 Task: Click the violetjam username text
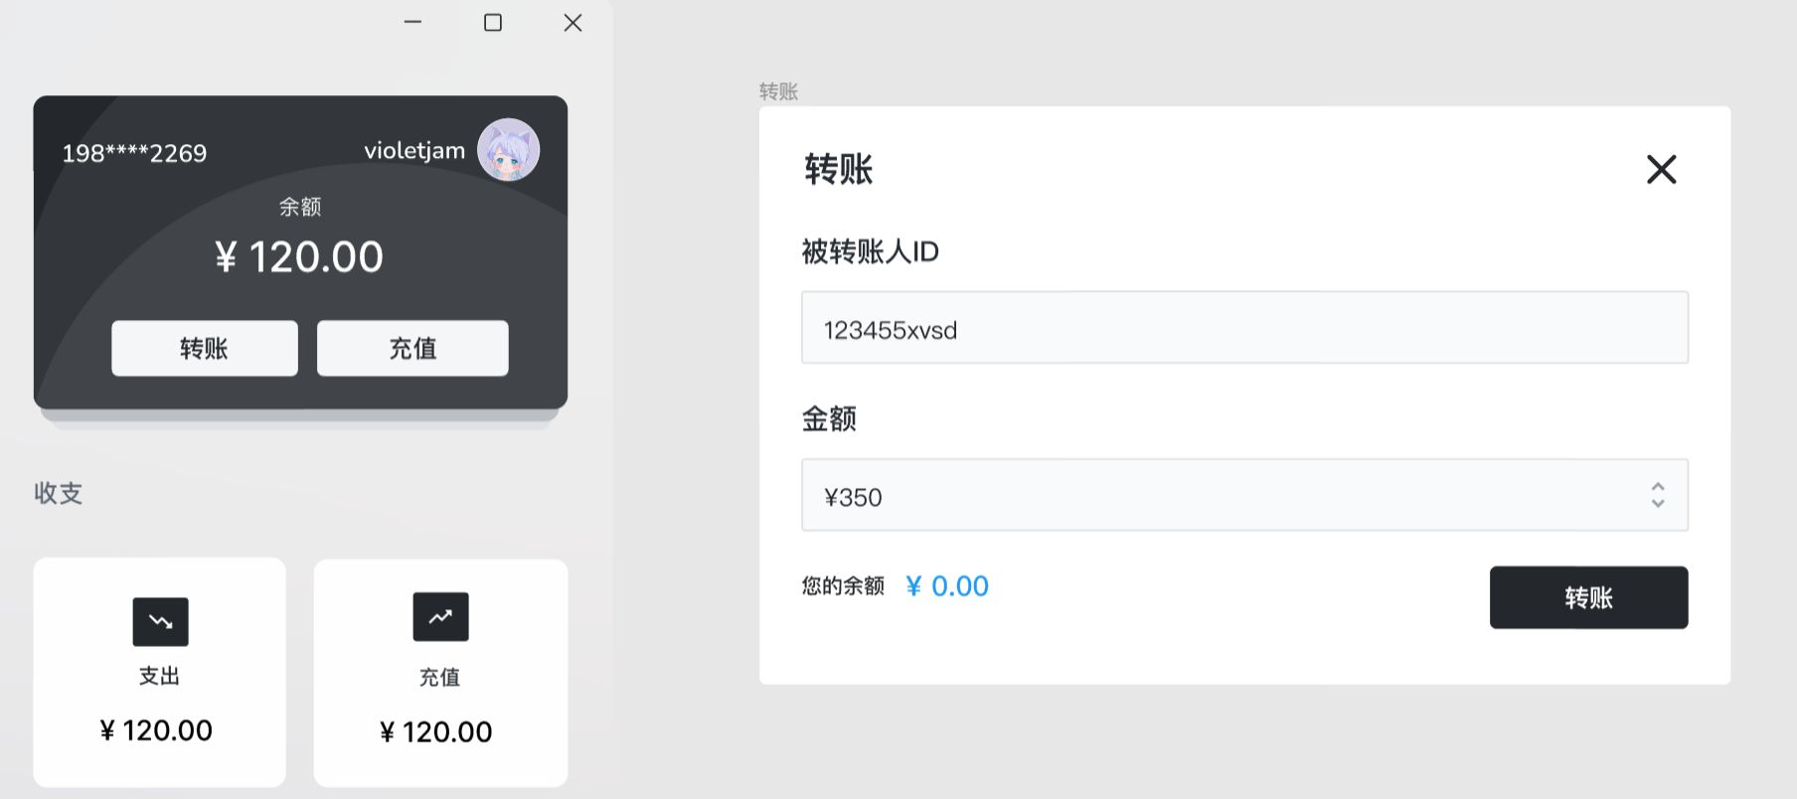414,151
